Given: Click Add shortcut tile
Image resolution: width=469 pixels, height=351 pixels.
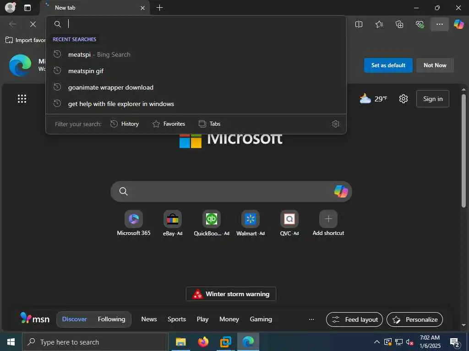Looking at the screenshot, I should 328,223.
